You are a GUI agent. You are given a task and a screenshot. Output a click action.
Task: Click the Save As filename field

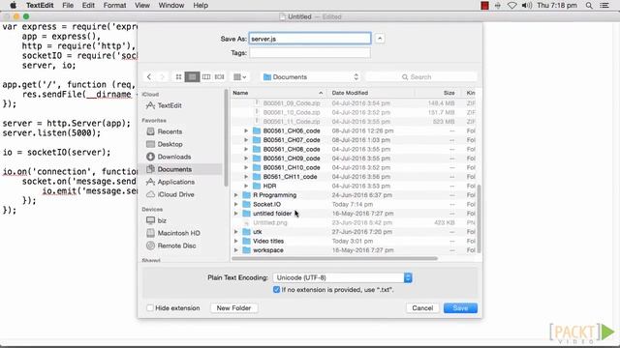coord(310,39)
